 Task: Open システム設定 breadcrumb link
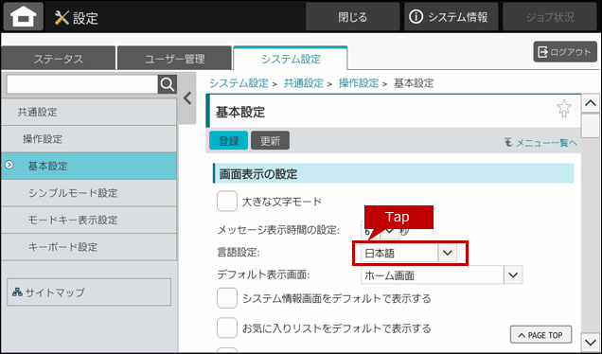tap(239, 83)
